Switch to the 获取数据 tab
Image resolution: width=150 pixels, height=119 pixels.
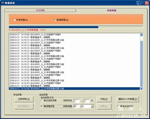click(112, 10)
